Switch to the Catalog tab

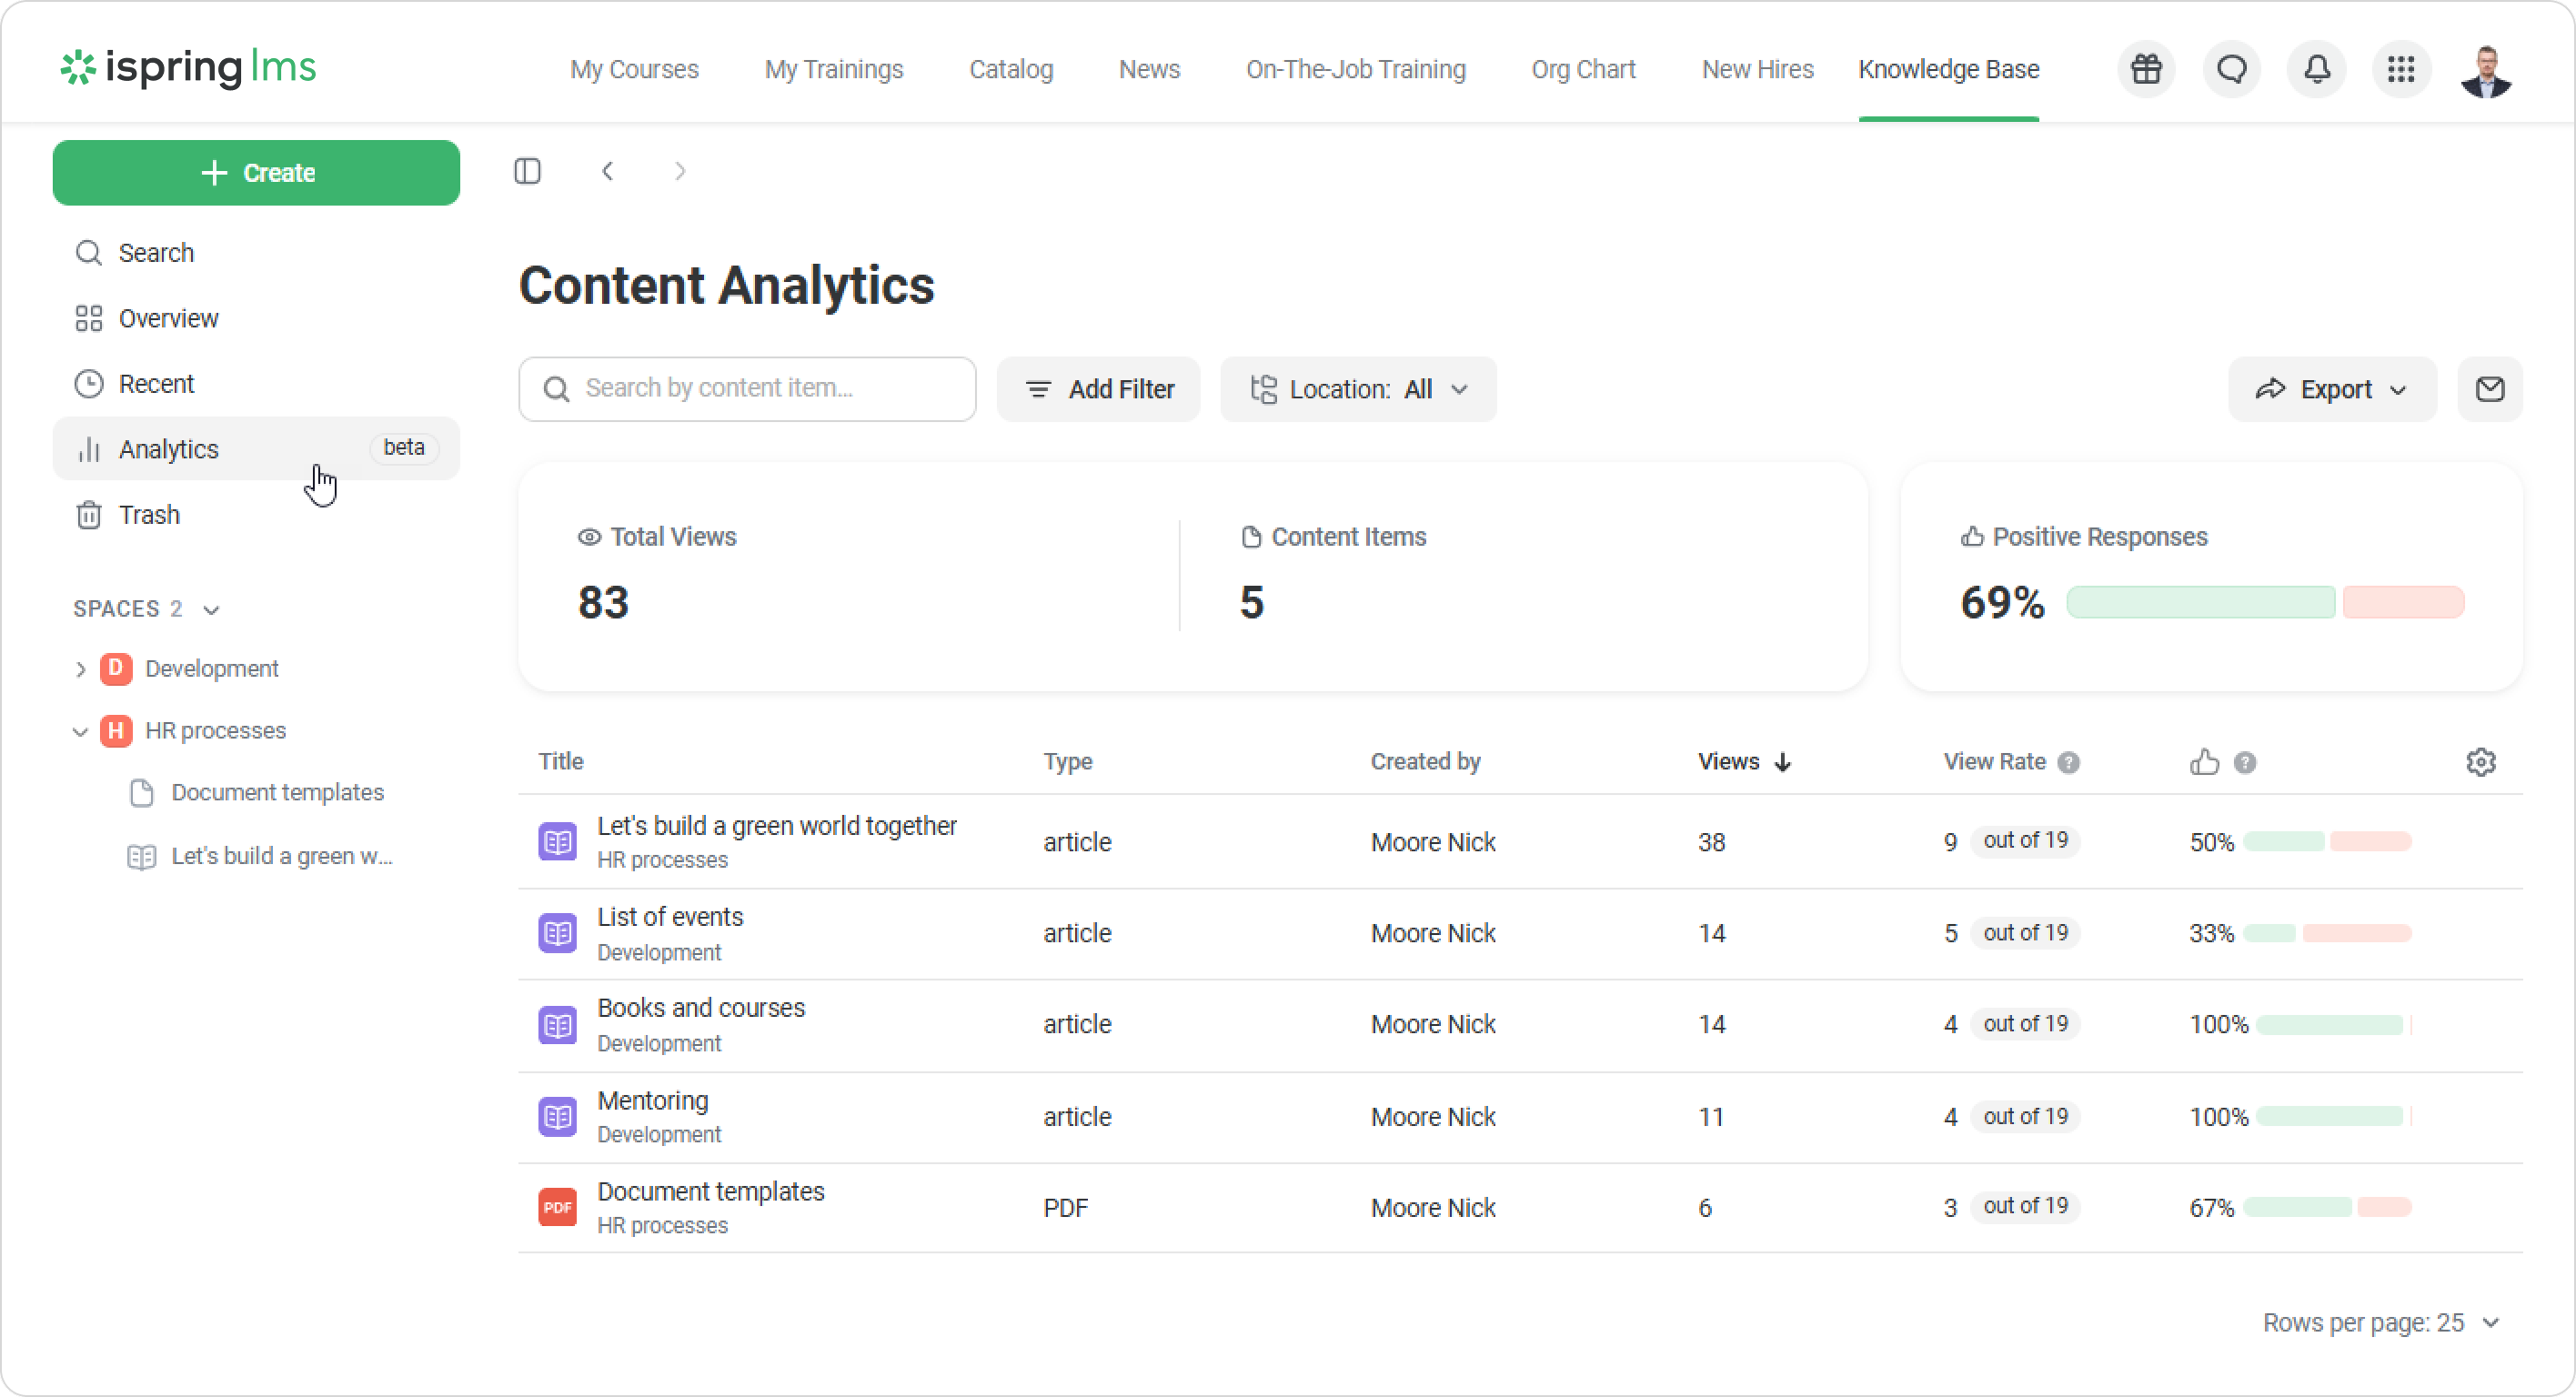click(x=1010, y=69)
